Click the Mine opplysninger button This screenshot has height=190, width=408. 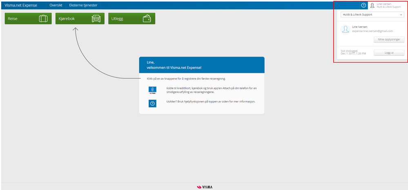pyautogui.click(x=389, y=39)
